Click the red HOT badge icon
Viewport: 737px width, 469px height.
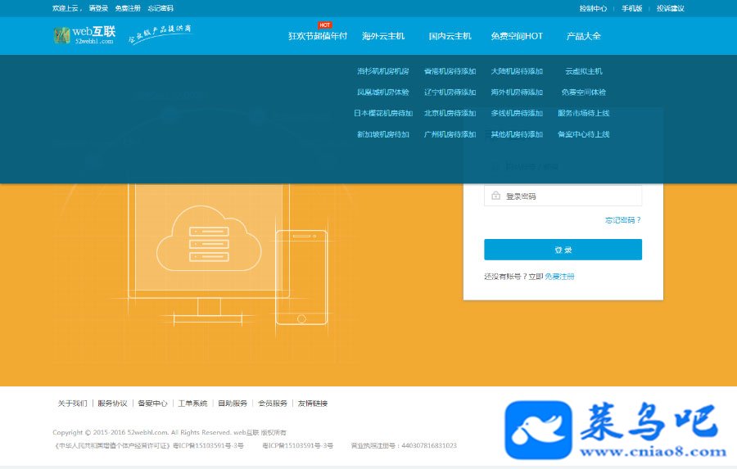pyautogui.click(x=325, y=25)
